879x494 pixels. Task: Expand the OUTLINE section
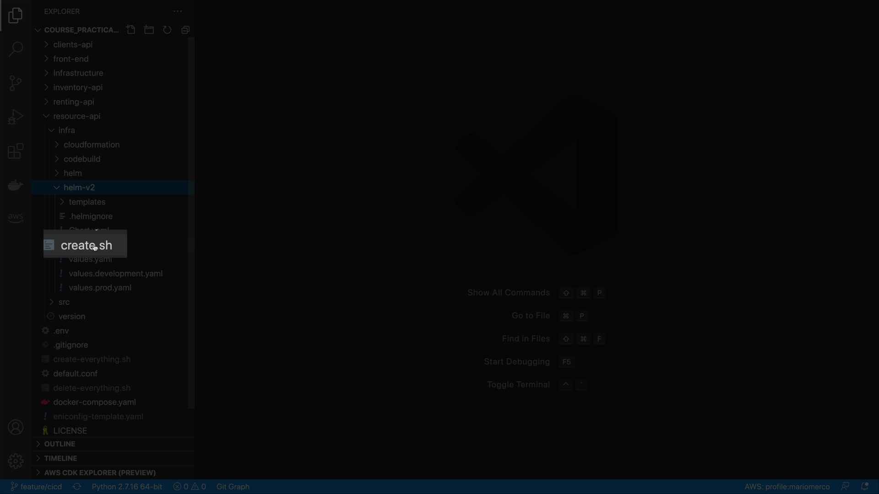pyautogui.click(x=60, y=444)
